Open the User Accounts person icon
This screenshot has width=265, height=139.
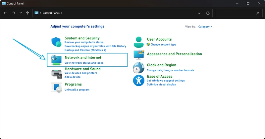pyautogui.click(x=138, y=42)
